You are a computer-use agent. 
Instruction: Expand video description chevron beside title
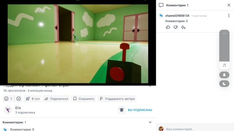click(x=150, y=86)
